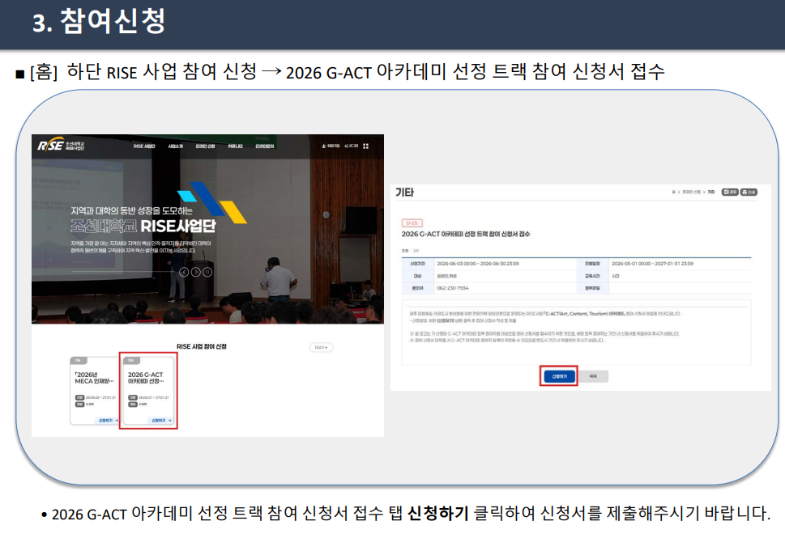Click the gray 목록 list button
Viewport: 785px width, 555px height.
click(593, 376)
